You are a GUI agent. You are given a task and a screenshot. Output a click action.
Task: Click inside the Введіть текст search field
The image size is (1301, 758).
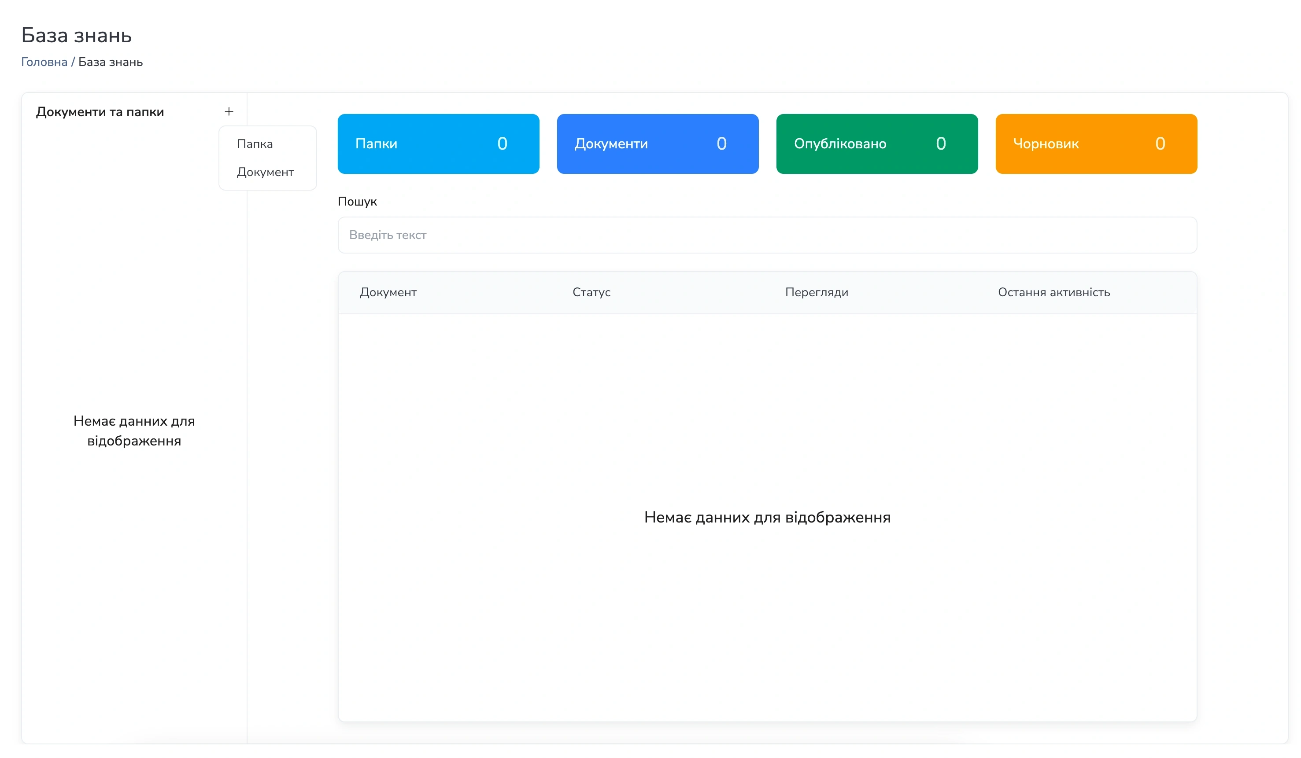pyautogui.click(x=767, y=235)
